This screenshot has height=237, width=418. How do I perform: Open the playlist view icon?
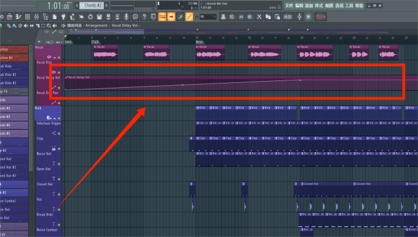click(x=9, y=17)
